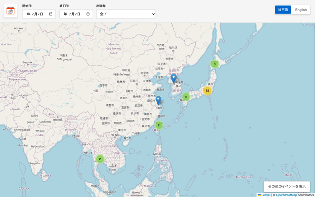Click the 成都市 map label

click(110, 105)
